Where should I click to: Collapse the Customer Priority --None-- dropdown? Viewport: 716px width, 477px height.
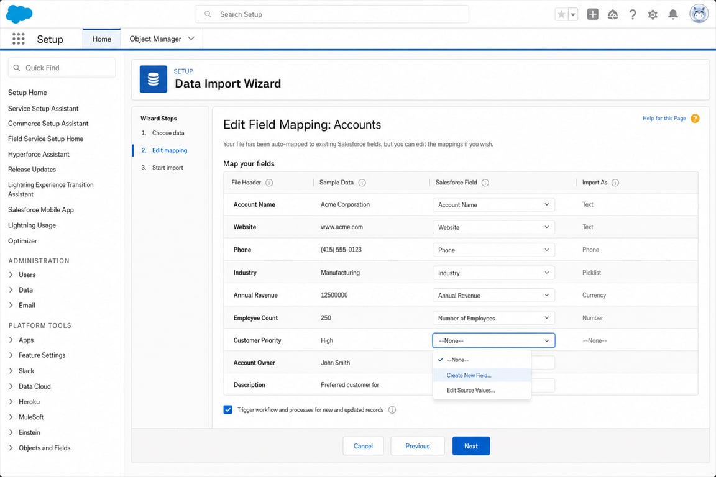coord(493,340)
